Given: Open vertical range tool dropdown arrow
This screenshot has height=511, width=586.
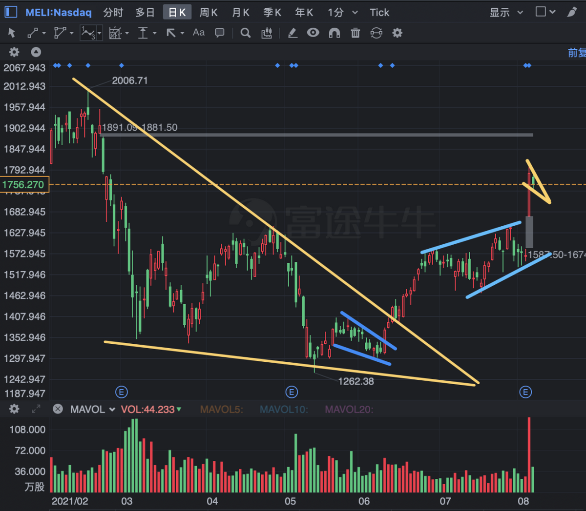Looking at the screenshot, I should 154,33.
